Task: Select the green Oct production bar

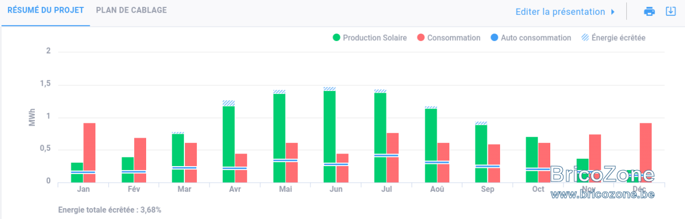Action: tap(531, 160)
